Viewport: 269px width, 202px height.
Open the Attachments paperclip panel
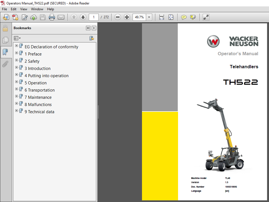pyautogui.click(x=5, y=64)
